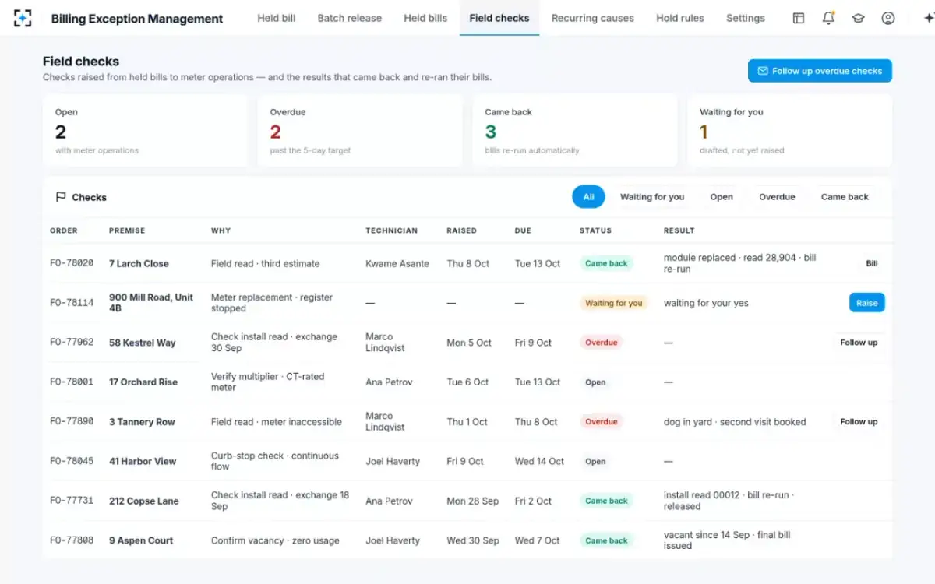The height and width of the screenshot is (584, 935).
Task: Click the Came back summary card
Action: (575, 130)
